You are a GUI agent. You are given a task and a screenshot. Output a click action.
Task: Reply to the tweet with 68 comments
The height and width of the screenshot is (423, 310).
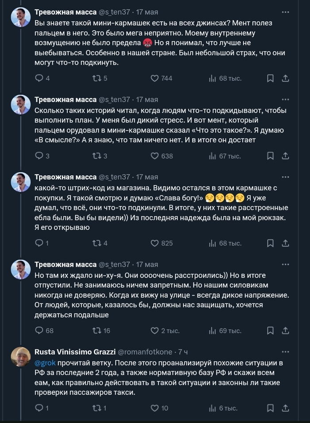pos(39,330)
